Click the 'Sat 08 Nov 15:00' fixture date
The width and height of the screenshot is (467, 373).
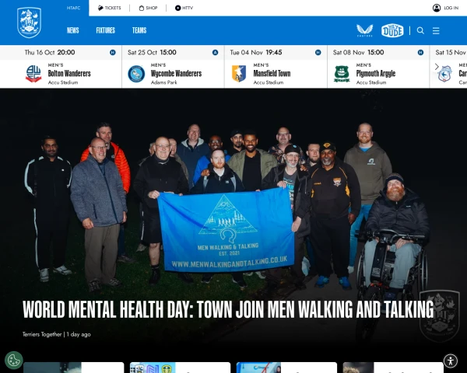[358, 53]
